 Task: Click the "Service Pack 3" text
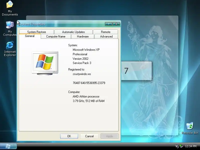pyautogui.click(x=82, y=63)
